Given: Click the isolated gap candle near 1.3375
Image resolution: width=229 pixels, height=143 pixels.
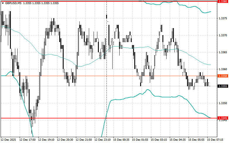Looking at the screenshot, I should click(107, 17).
